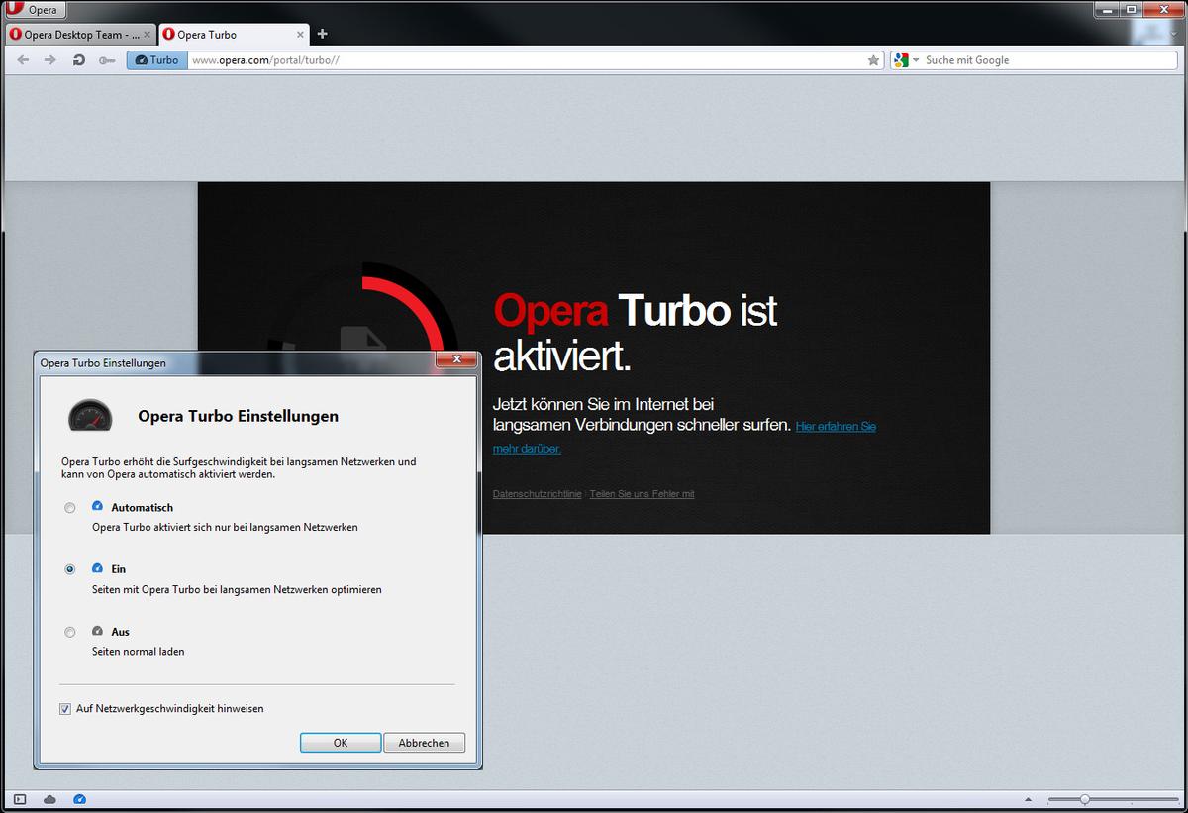The image size is (1188, 813).
Task: Bookmark the page with the star icon
Action: [x=873, y=60]
